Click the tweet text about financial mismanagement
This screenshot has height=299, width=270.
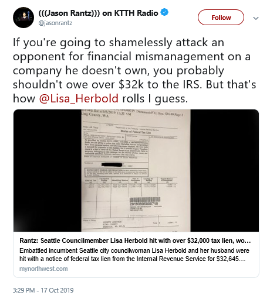pos(134,70)
